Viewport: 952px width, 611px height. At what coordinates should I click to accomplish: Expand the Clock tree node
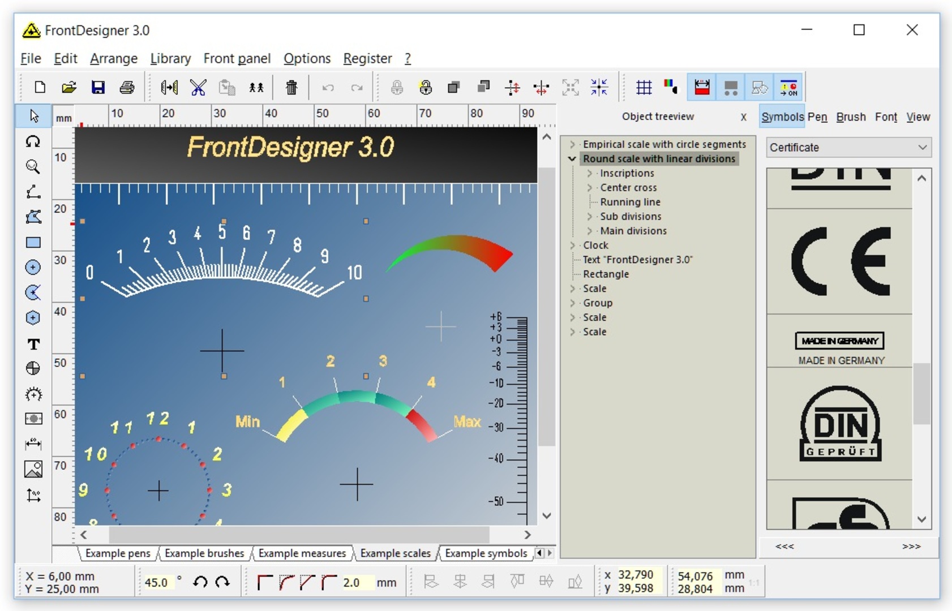(572, 246)
